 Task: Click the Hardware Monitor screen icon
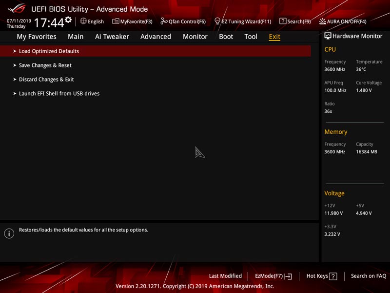[328, 36]
